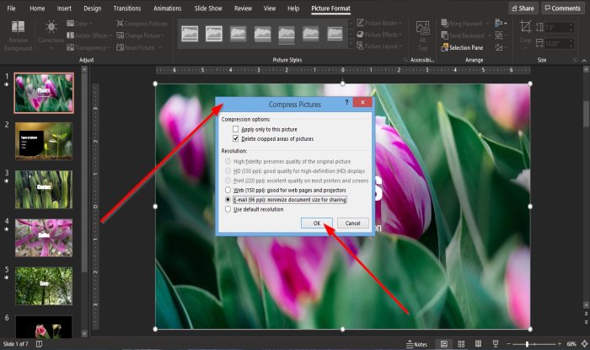Switch to Slide Sorter view icon
The height and width of the screenshot is (350, 590).
click(461, 344)
